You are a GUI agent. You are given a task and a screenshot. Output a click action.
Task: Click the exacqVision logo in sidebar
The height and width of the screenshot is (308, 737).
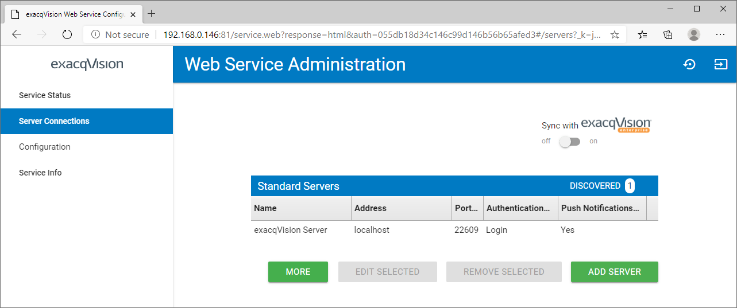[x=87, y=64]
